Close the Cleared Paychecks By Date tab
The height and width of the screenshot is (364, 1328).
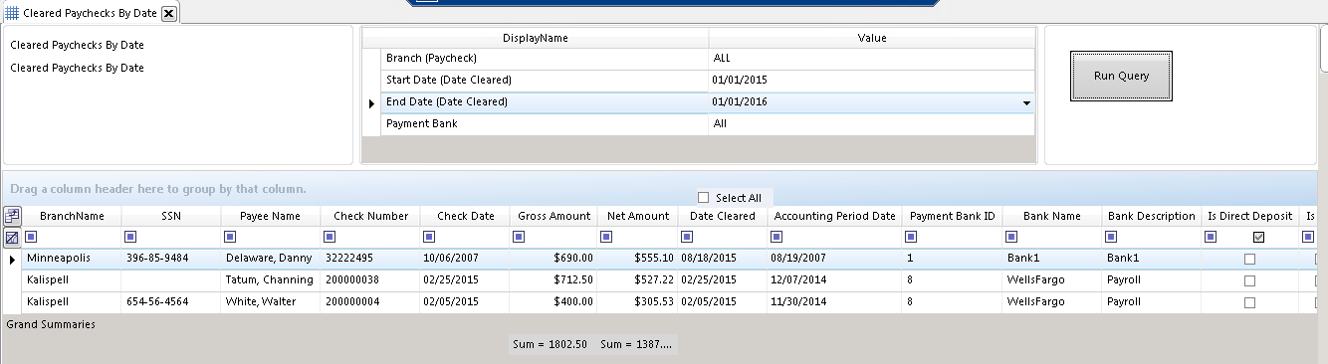click(168, 13)
